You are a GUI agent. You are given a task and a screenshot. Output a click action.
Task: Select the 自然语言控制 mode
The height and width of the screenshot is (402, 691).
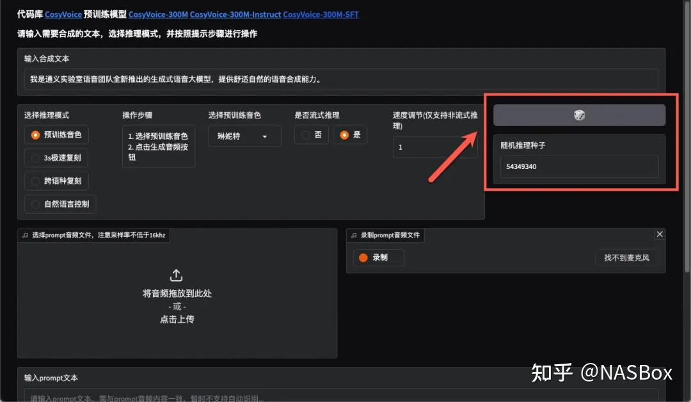coord(36,204)
